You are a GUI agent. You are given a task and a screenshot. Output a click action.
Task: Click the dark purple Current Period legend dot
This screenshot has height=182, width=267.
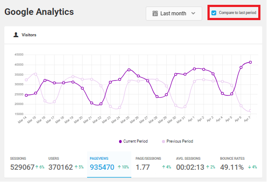(x=120, y=141)
